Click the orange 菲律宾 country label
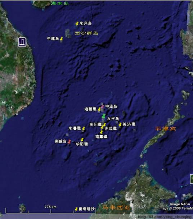The image size is (193, 219). coord(165,129)
